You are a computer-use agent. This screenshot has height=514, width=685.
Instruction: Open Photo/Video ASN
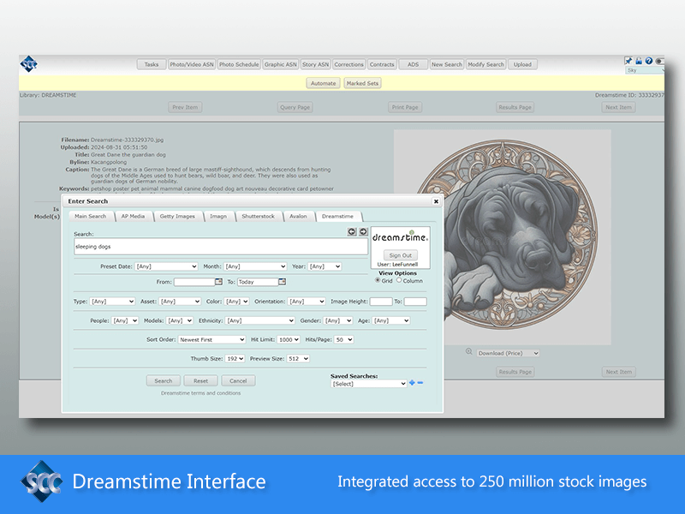click(192, 65)
